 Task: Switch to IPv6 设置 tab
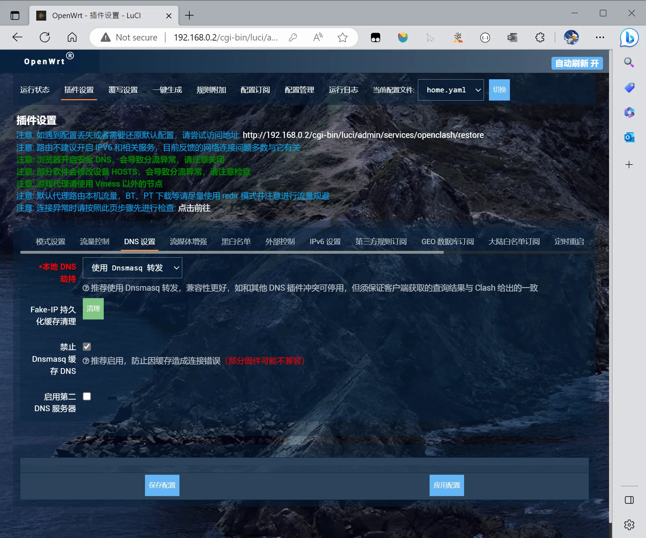pos(325,242)
